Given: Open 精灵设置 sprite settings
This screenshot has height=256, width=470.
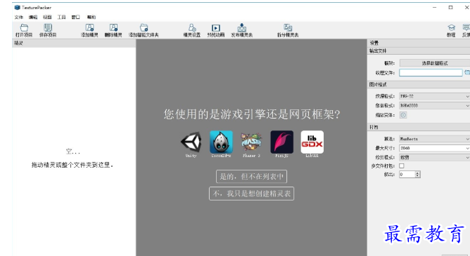Looking at the screenshot, I should tap(192, 30).
